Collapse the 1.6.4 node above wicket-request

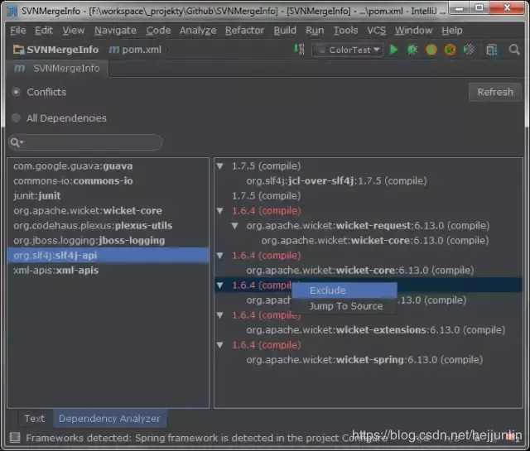219,211
